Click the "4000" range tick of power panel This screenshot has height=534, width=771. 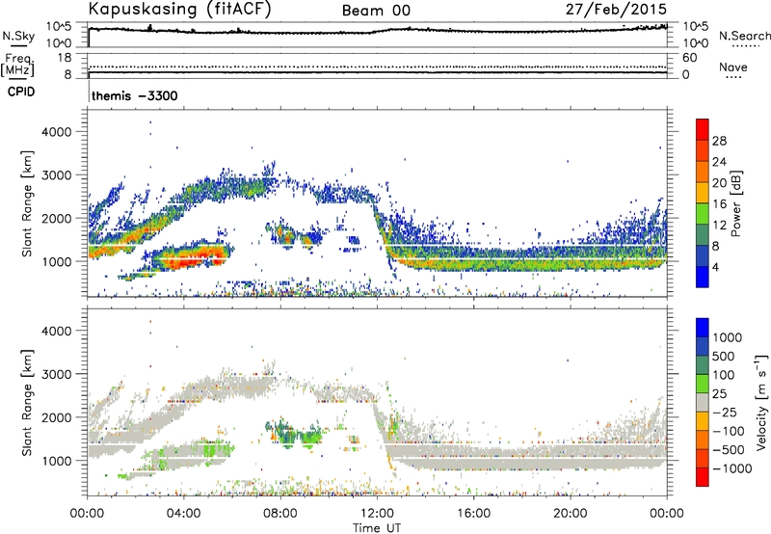tap(56, 132)
